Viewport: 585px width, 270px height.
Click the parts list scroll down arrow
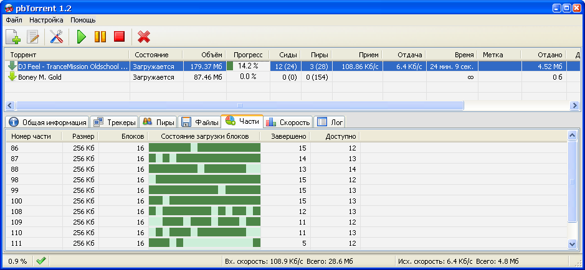click(x=573, y=244)
